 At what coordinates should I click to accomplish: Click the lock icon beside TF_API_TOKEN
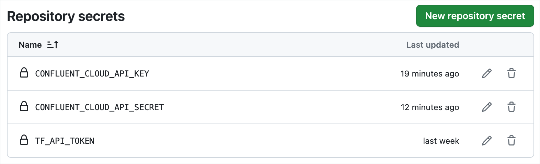tap(24, 140)
